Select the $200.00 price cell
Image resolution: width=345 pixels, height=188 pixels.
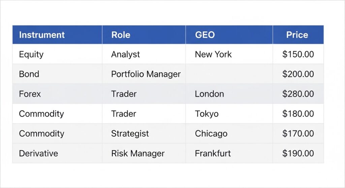298,74
